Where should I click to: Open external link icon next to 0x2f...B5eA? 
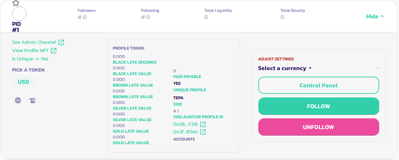click(203, 132)
